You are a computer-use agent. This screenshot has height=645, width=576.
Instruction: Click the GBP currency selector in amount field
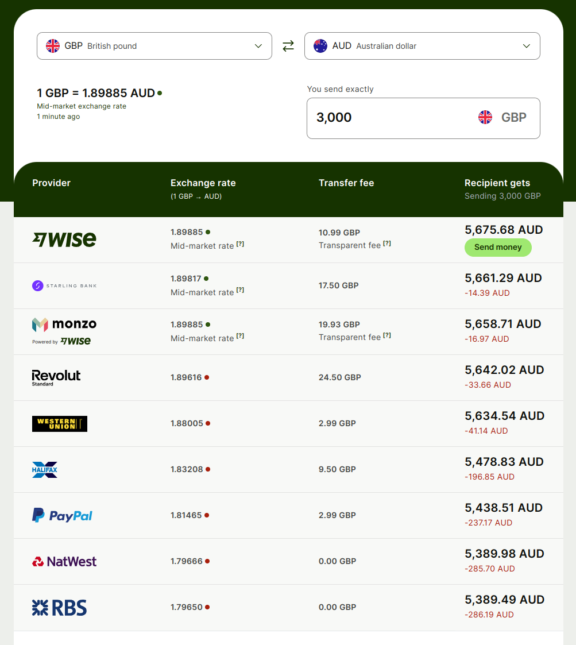(502, 117)
